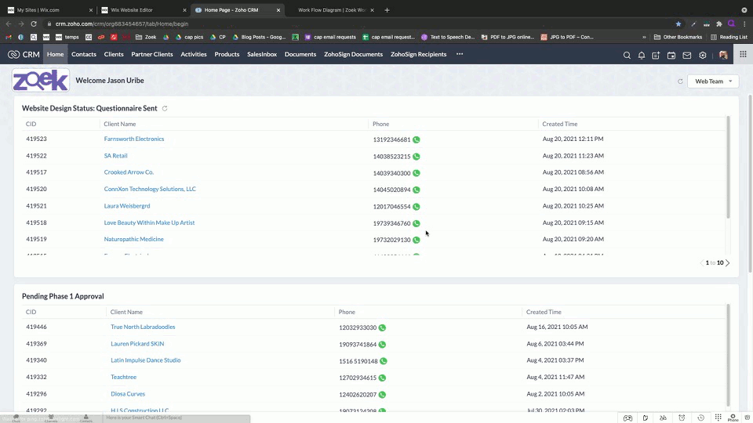Switch to the Wix Website Editor browser tab
Screen dimensions: 753x423
(x=144, y=10)
